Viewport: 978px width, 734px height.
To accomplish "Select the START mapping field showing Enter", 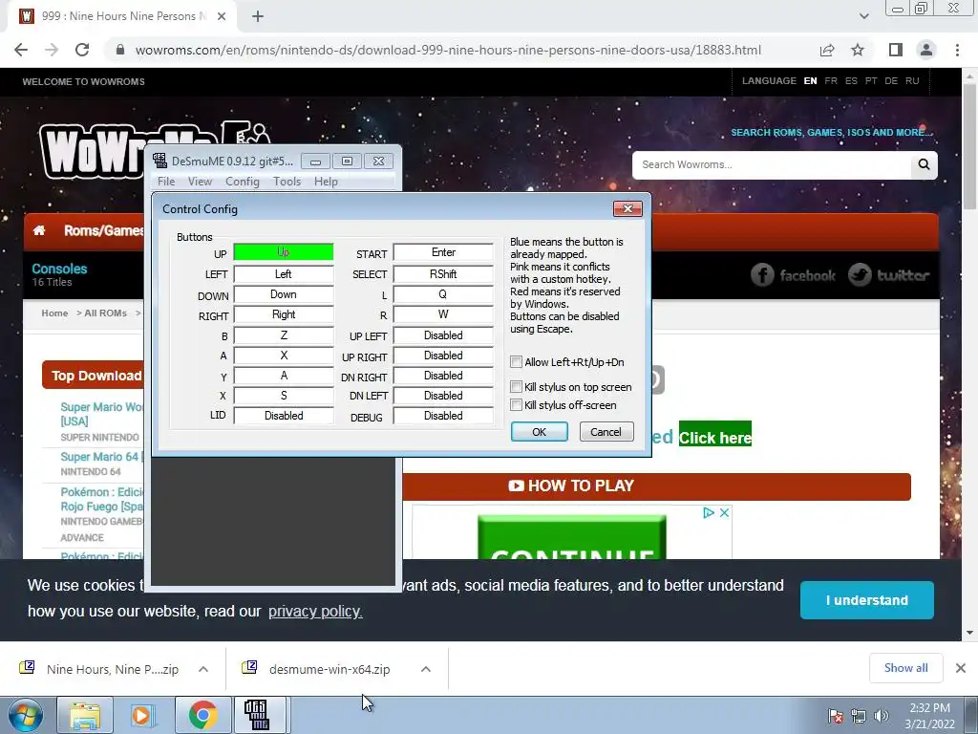I will 443,252.
